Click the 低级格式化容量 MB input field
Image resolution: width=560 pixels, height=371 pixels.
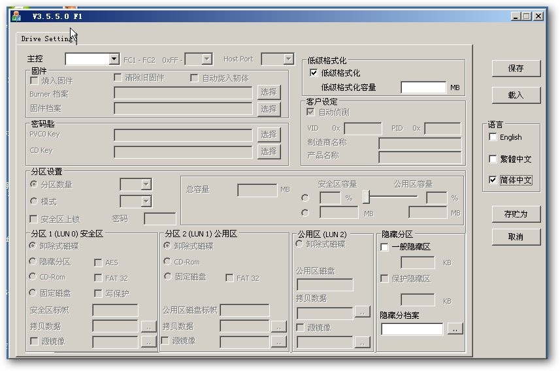(423, 88)
